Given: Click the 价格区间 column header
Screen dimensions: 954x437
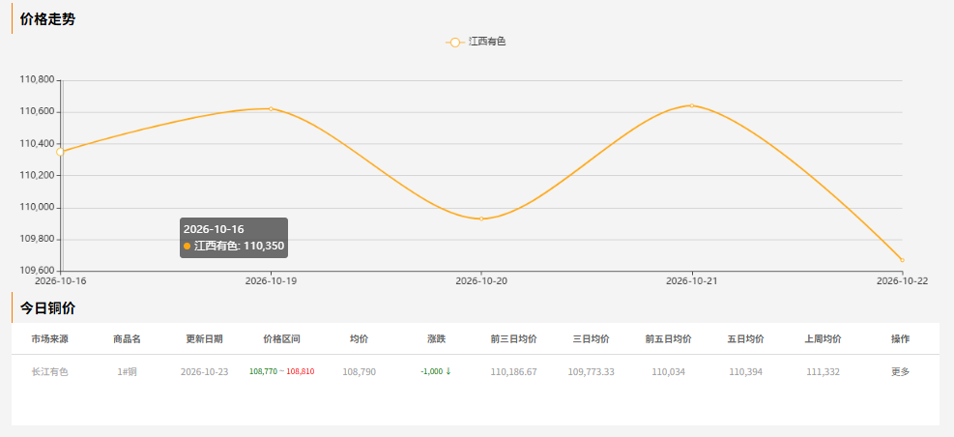Looking at the screenshot, I should click(x=281, y=339).
